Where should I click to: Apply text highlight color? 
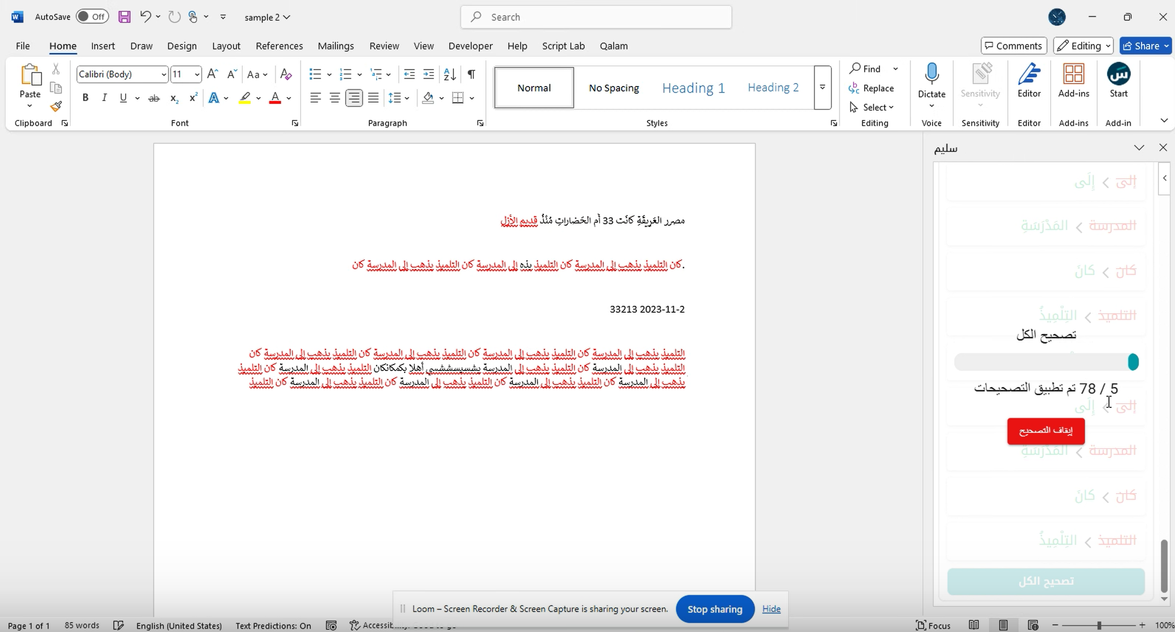245,97
